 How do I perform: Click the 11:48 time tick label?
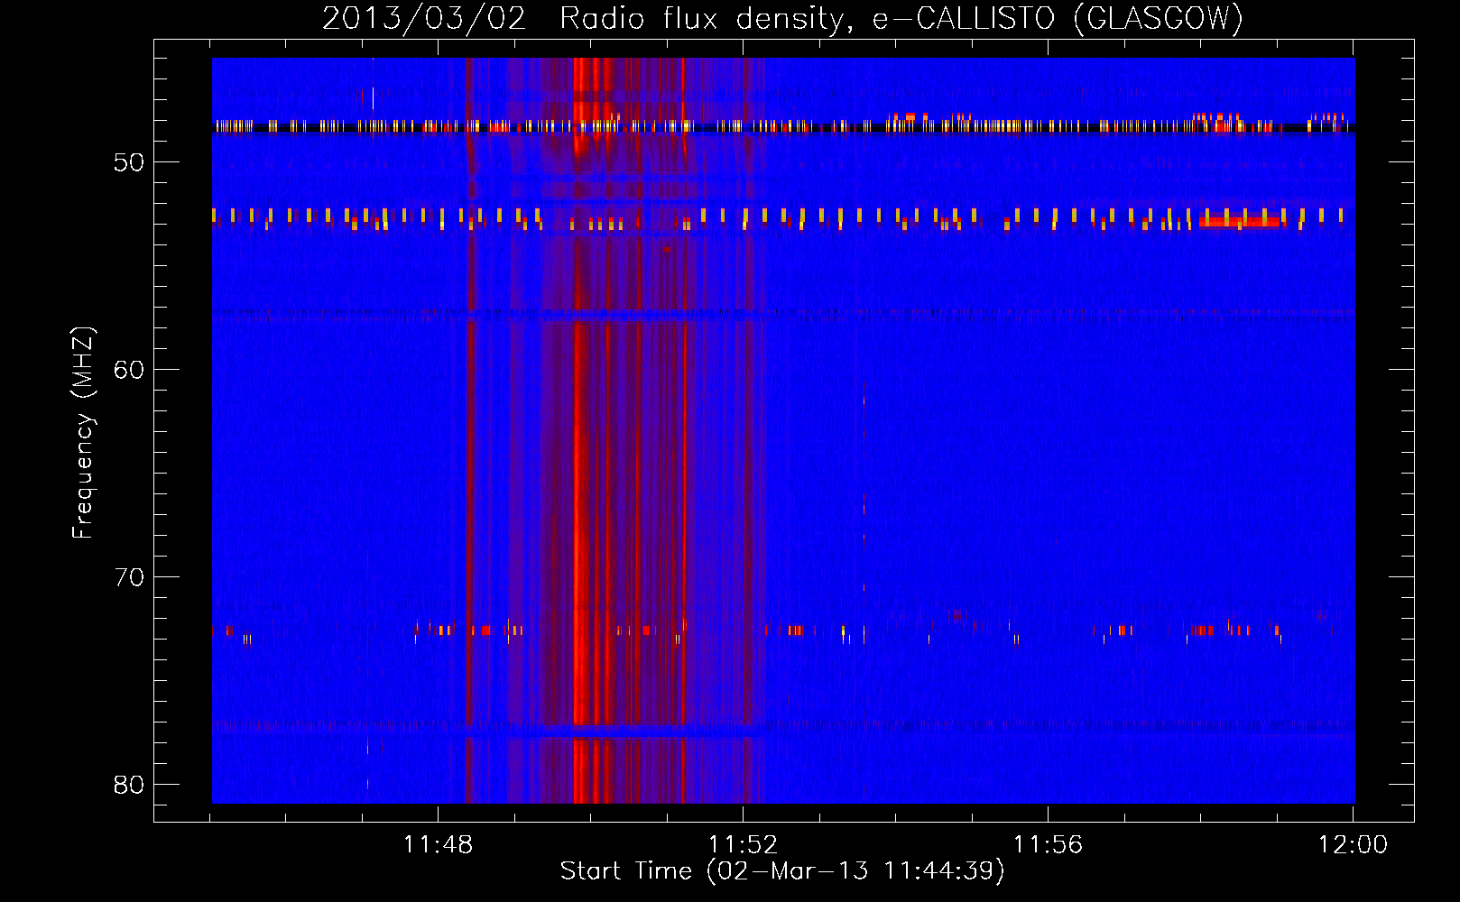[438, 845]
